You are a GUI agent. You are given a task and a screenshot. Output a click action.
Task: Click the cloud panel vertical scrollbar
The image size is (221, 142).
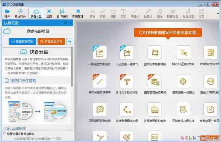click(72, 67)
